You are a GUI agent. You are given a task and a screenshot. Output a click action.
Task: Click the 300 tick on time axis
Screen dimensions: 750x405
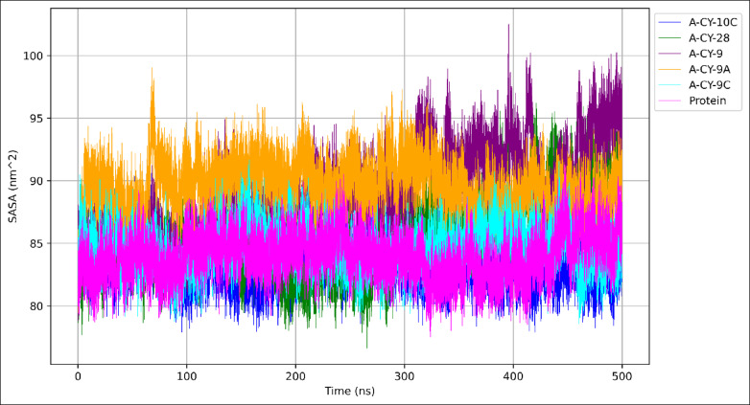[x=405, y=376]
